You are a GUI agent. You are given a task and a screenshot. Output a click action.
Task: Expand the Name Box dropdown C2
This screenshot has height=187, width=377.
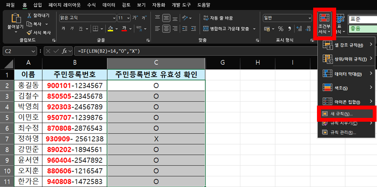coord(33,51)
